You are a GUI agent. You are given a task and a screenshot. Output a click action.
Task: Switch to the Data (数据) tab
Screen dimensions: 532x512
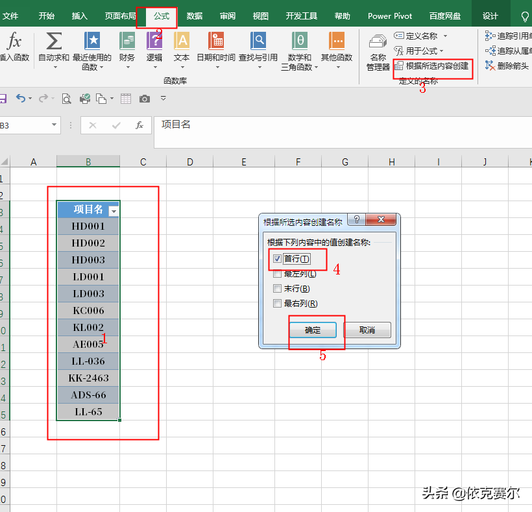(x=195, y=16)
